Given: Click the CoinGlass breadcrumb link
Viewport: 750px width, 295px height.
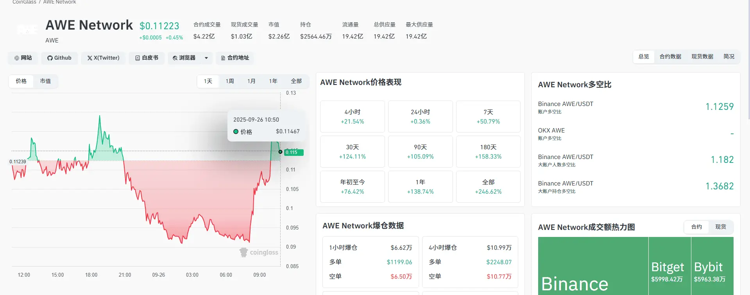Looking at the screenshot, I should [x=24, y=2].
